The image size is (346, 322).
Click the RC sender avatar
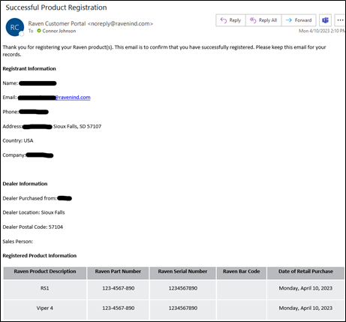pos(15,27)
